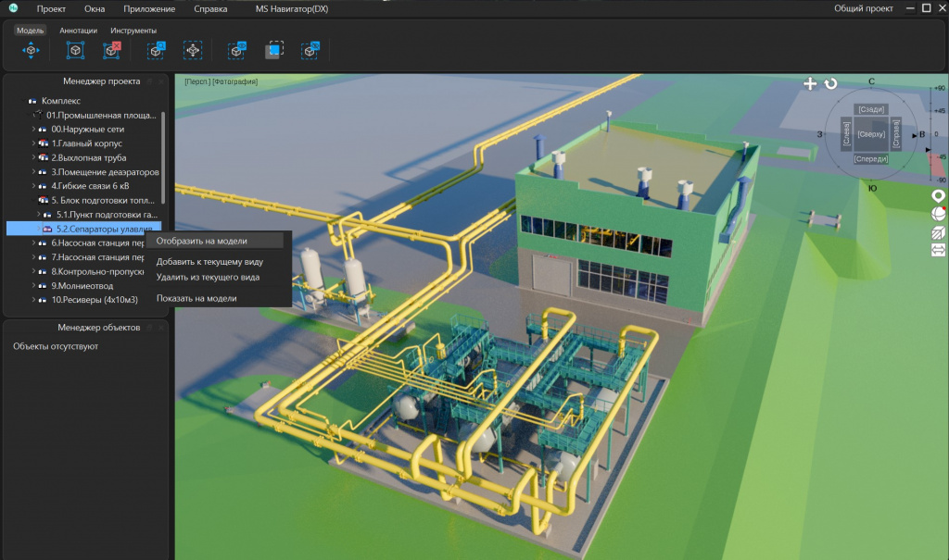Viewport: 949px width, 560px height.
Task: Click the cube icon with red X
Action: [x=112, y=50]
